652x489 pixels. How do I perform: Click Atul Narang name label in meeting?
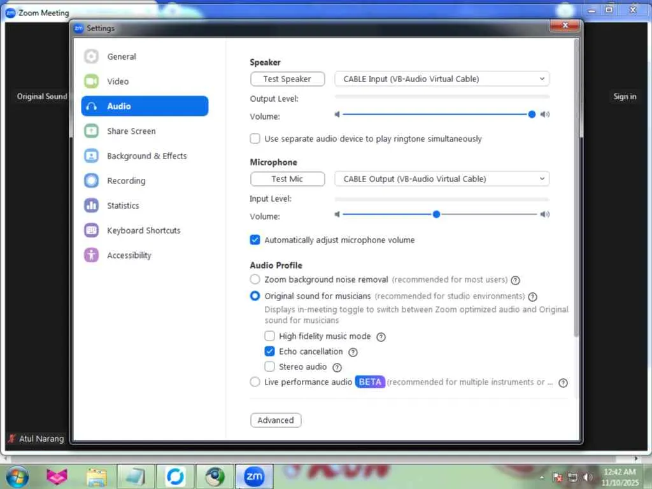coord(41,439)
